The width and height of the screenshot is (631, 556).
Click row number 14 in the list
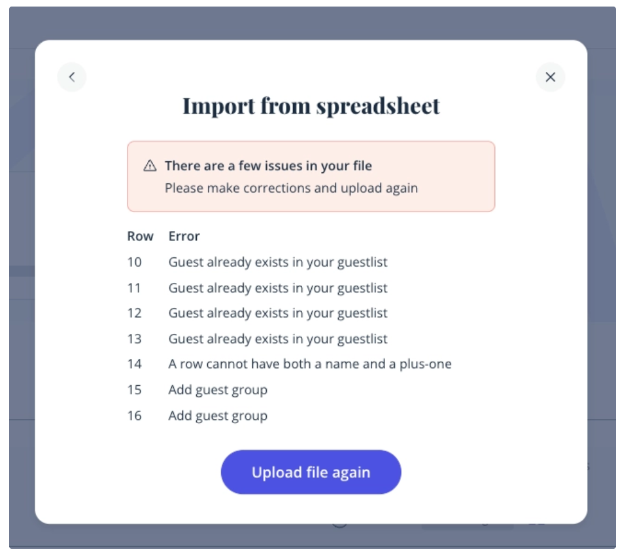tap(134, 364)
